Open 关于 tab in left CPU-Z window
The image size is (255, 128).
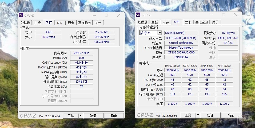[98, 23]
